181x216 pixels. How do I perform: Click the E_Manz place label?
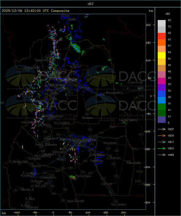(30, 199)
